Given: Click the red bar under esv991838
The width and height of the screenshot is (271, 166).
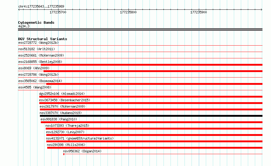Looking at the screenshot, I should click(152, 122).
